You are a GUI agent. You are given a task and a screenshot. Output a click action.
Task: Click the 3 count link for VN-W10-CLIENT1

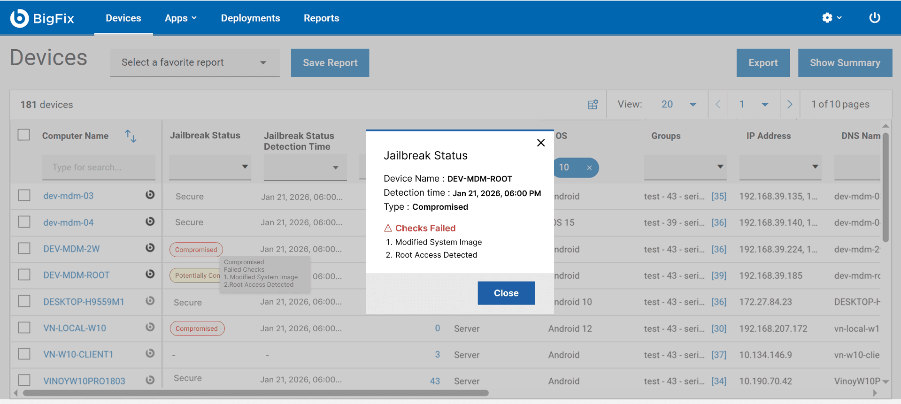(x=437, y=355)
